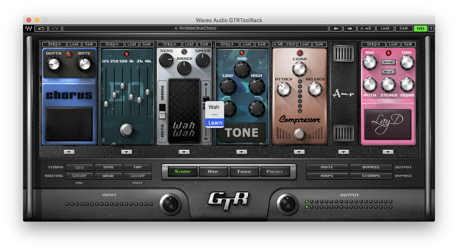Toggle the EQ pedal red LED
This screenshot has height=252, width=458.
[127, 54]
